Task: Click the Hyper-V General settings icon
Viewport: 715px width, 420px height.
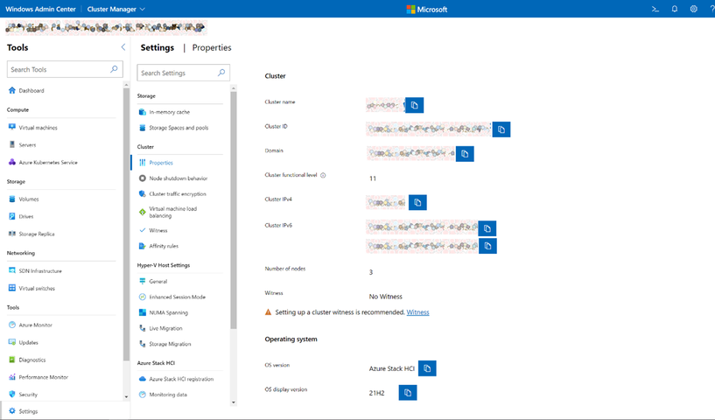Action: tap(143, 282)
